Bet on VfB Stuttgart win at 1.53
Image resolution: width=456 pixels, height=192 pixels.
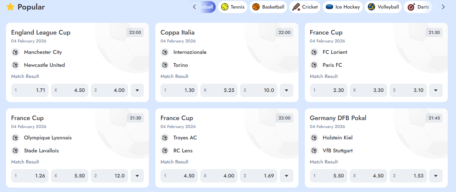click(x=408, y=176)
